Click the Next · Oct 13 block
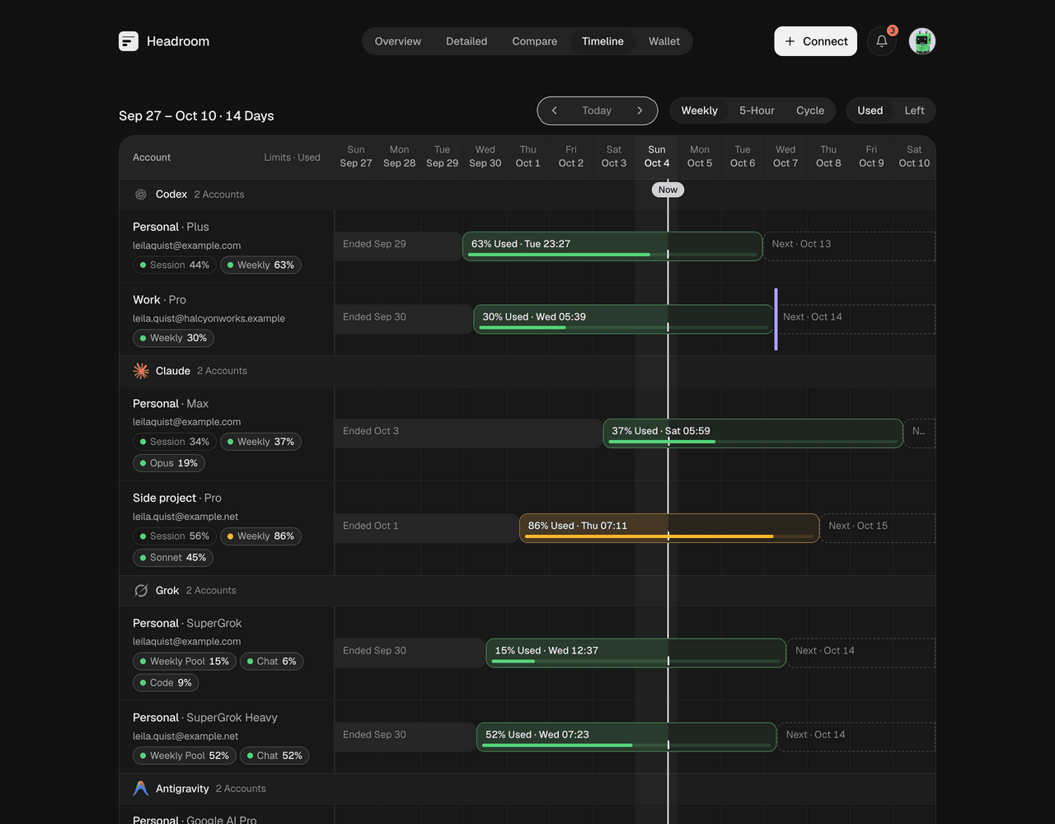The height and width of the screenshot is (824, 1055). coord(849,246)
